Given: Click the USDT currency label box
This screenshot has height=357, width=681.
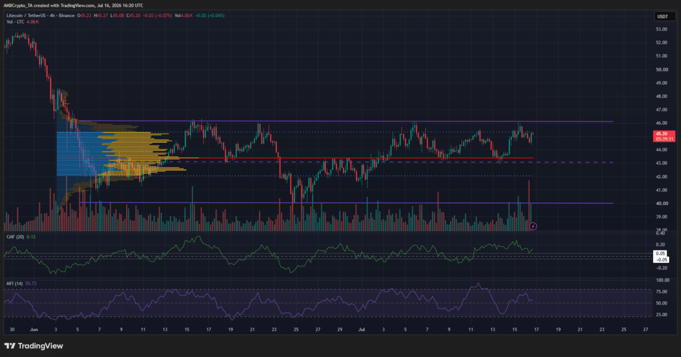Looking at the screenshot, I should pyautogui.click(x=662, y=17).
